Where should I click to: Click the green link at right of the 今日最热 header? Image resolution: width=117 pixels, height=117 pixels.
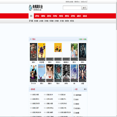pos(80,39)
